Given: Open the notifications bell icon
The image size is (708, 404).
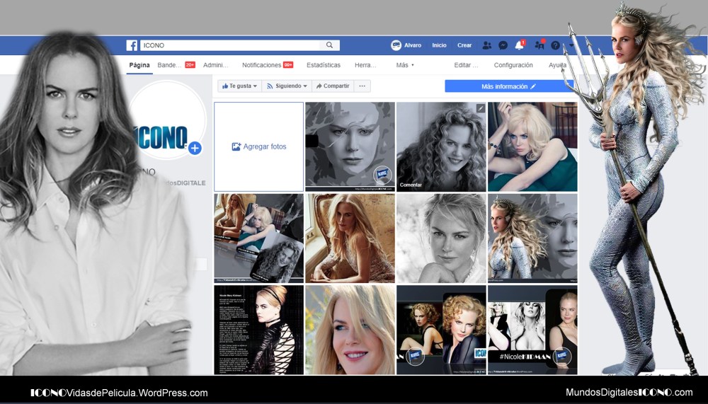Looking at the screenshot, I should coord(520,45).
